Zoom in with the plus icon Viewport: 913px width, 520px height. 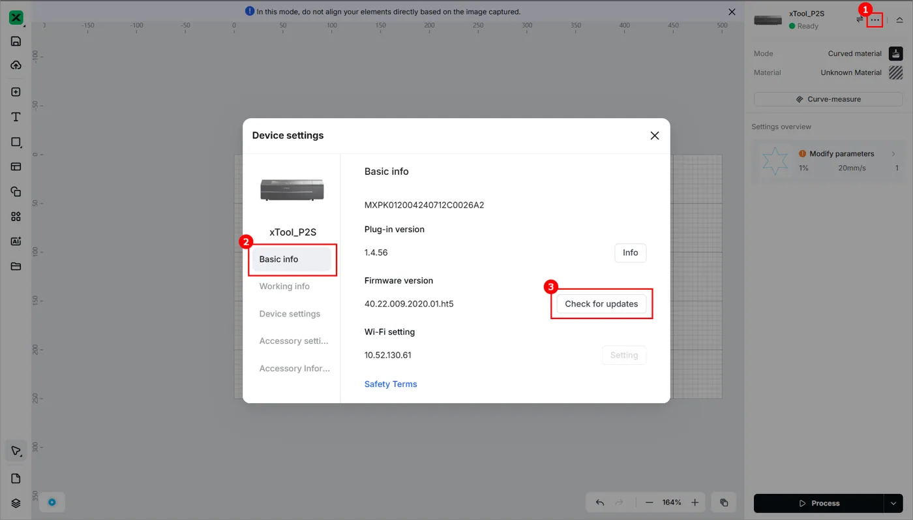pyautogui.click(x=695, y=502)
